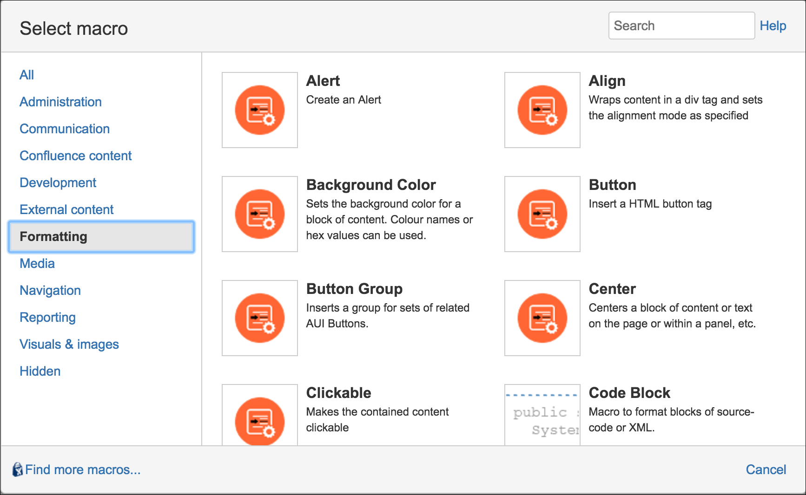Image resolution: width=806 pixels, height=495 pixels.
Task: Switch to the Development category
Action: (58, 182)
